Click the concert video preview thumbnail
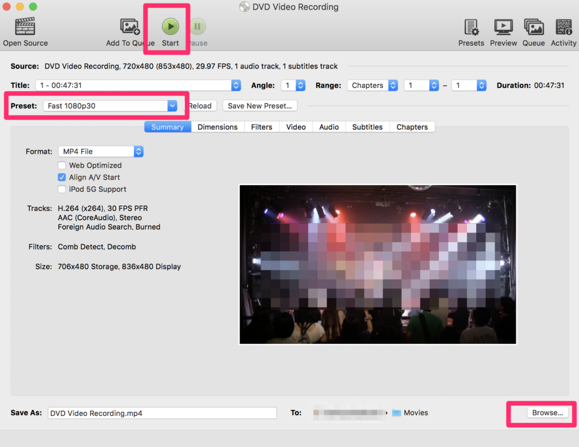The height and width of the screenshot is (447, 579). (378, 264)
